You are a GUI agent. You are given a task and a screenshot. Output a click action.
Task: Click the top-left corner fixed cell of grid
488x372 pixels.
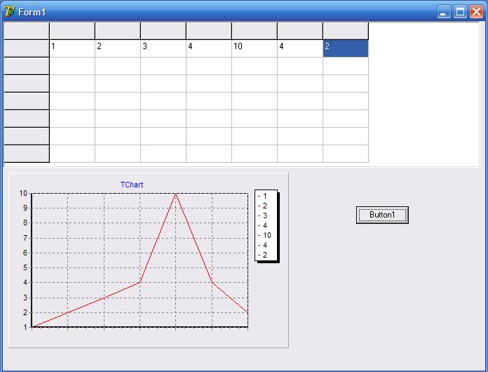click(26, 31)
